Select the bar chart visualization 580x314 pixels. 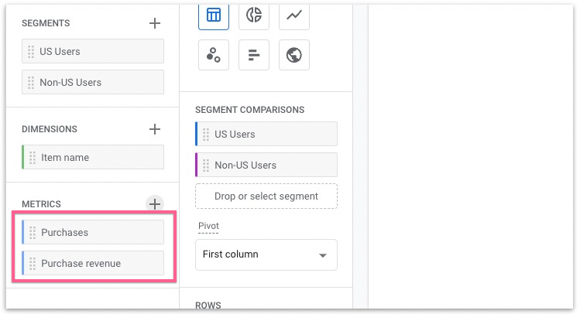[x=253, y=55]
